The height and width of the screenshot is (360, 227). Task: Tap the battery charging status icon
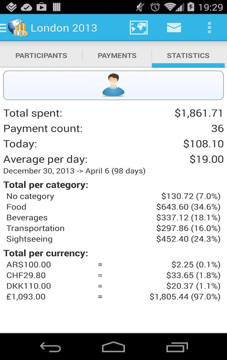click(x=191, y=7)
